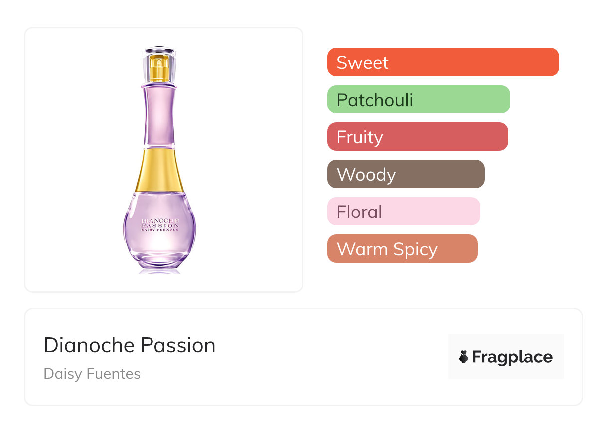Viewport: 607px width, 430px height.
Task: Click the label text printed on the bottle
Action: [x=160, y=225]
